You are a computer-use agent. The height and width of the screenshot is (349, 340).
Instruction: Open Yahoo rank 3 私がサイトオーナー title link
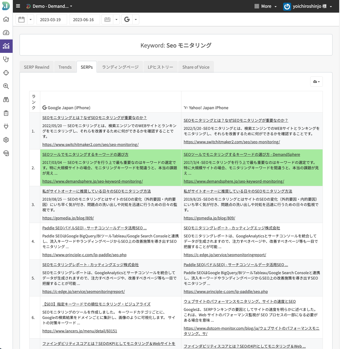click(x=238, y=191)
